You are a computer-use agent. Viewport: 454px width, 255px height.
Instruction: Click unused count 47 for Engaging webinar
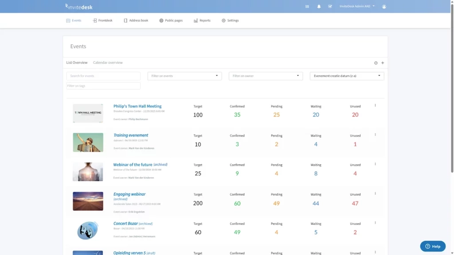[355, 203]
